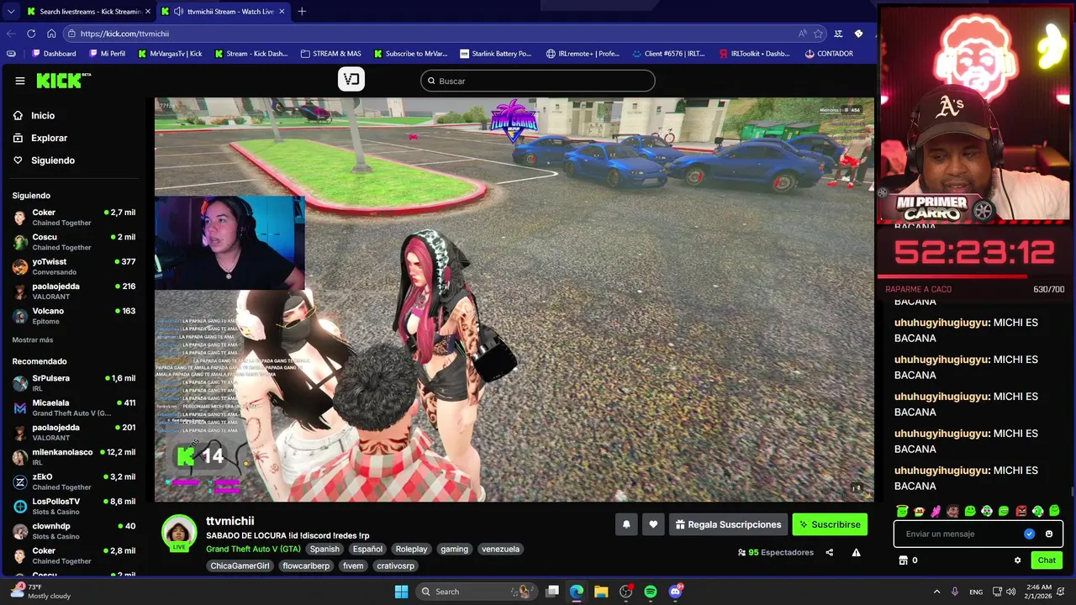Open the share stream icon
Viewport: 1076px width, 605px height.
click(830, 553)
